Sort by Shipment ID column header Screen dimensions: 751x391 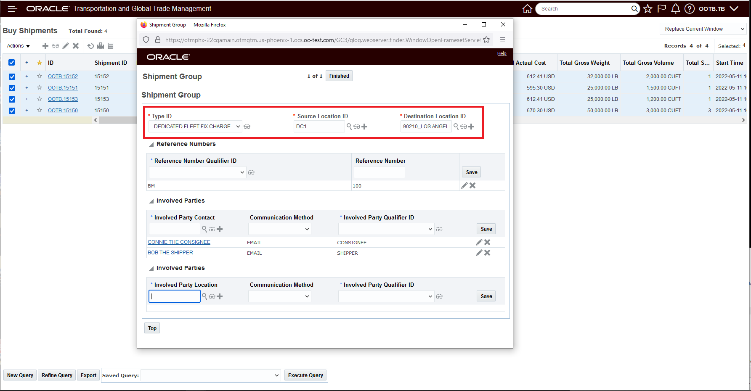click(x=111, y=63)
